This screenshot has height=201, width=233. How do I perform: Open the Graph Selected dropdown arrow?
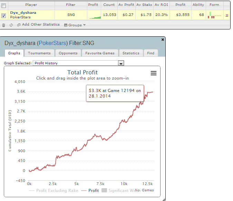coord(121,63)
